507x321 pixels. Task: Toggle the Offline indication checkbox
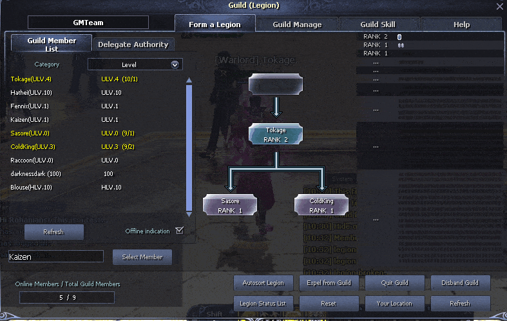180,230
